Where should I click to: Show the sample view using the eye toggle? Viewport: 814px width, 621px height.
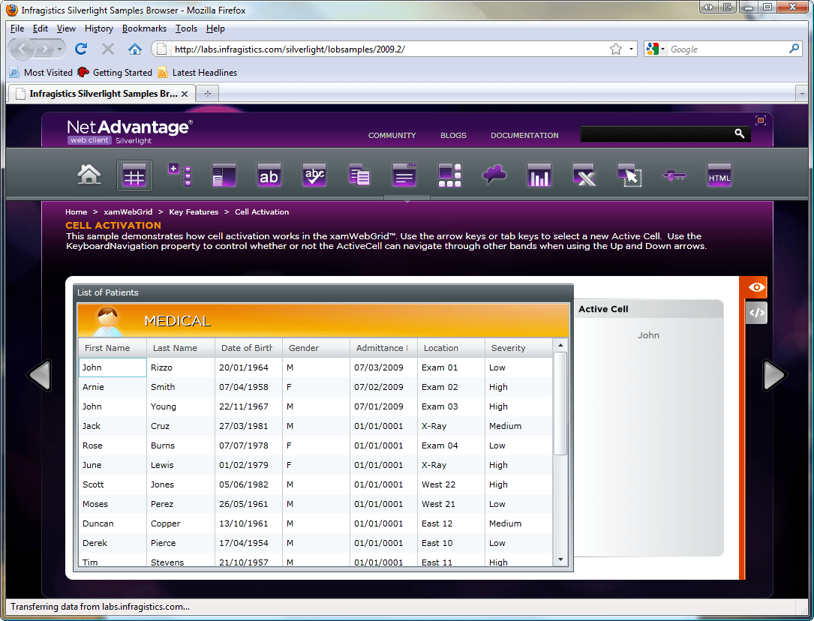tap(754, 286)
